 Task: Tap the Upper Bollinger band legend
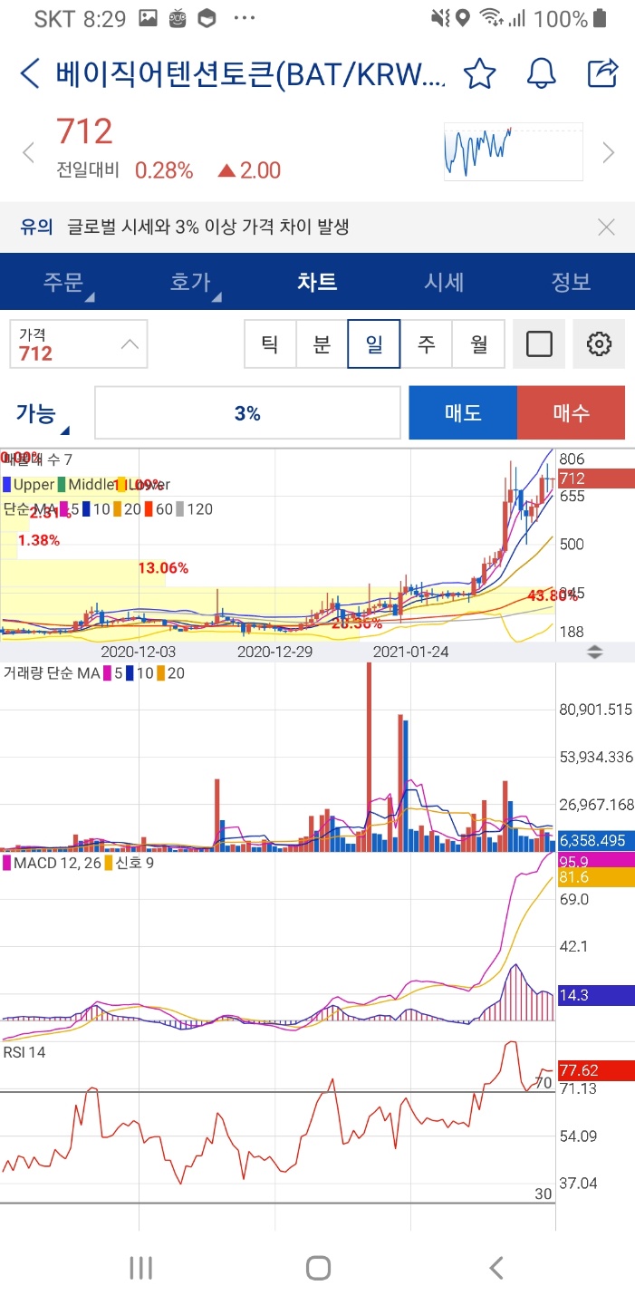pyautogui.click(x=29, y=485)
